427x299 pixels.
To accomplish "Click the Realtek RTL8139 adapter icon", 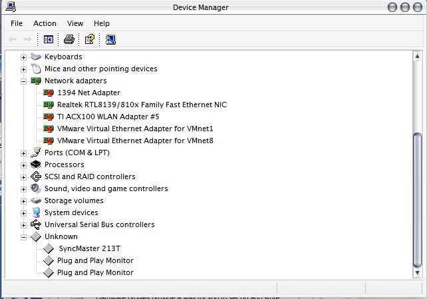I will 49,105.
